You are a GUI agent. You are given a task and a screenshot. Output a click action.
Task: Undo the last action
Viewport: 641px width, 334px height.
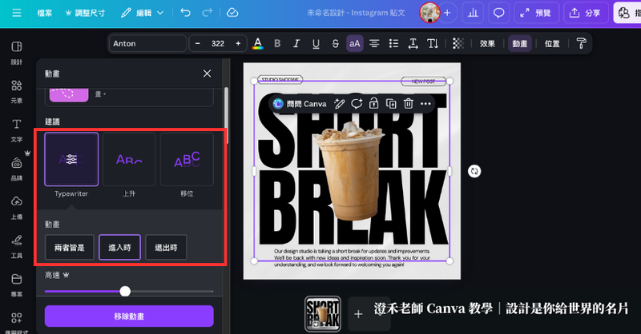coord(186,13)
